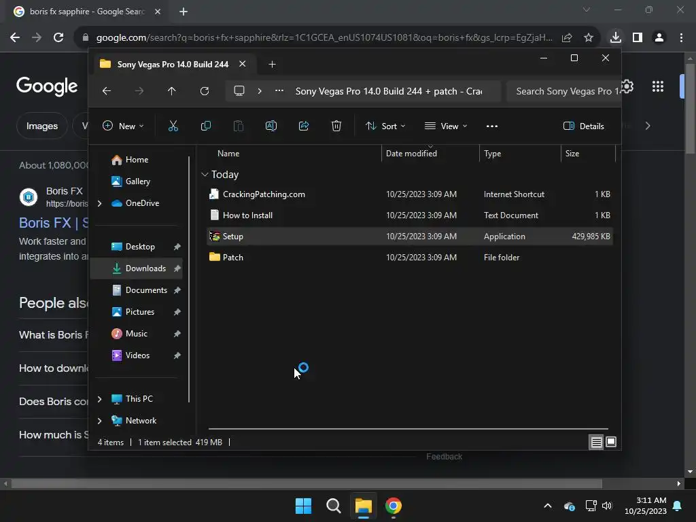Click the Share icon in Explorer toolbar
This screenshot has width=696, height=522.
point(304,126)
